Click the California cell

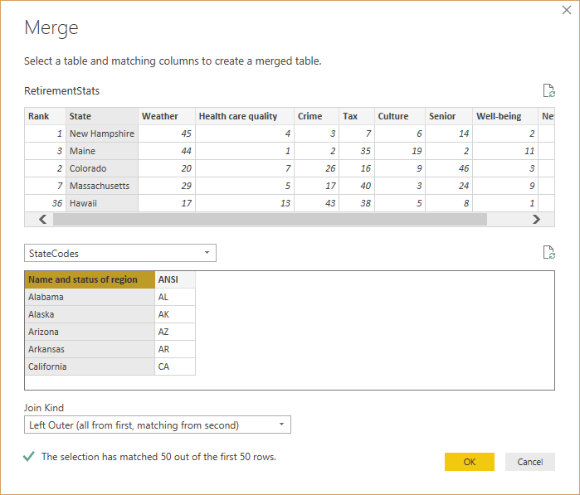pos(90,366)
